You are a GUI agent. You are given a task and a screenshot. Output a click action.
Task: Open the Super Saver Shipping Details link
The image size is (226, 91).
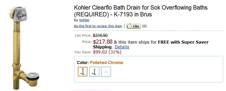(122, 47)
